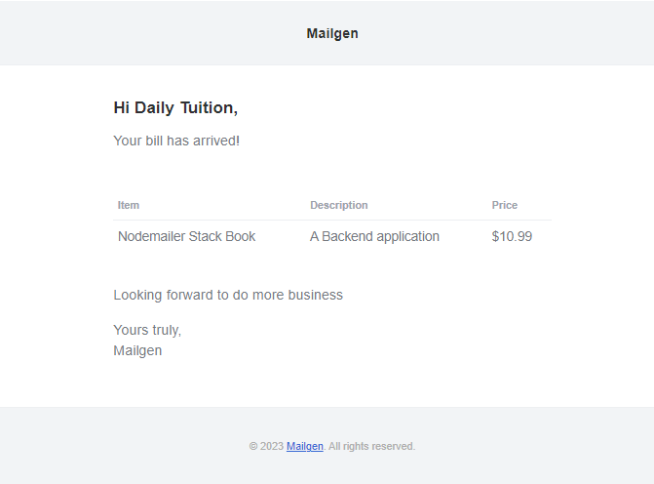This screenshot has width=654, height=484.
Task: Click the "© 2023" copyright text
Action: pos(266,446)
